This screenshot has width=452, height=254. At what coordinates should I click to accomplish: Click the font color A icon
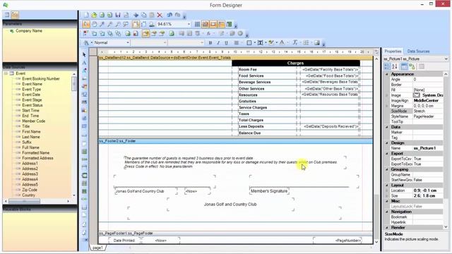tap(282, 42)
